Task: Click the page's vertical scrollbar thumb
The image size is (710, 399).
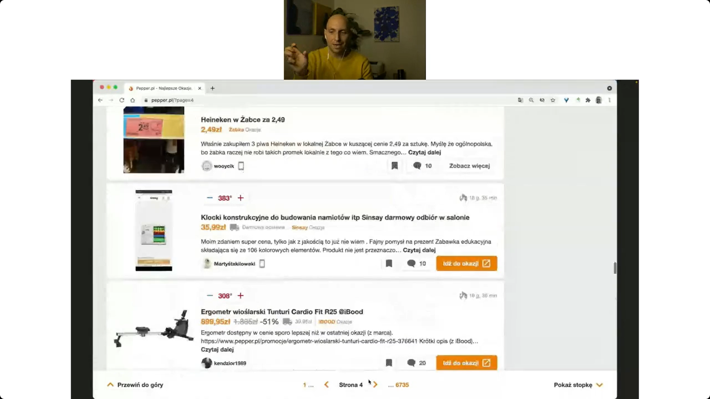Action: (x=615, y=268)
